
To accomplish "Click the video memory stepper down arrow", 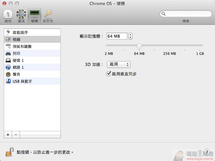I will (x=130, y=38).
